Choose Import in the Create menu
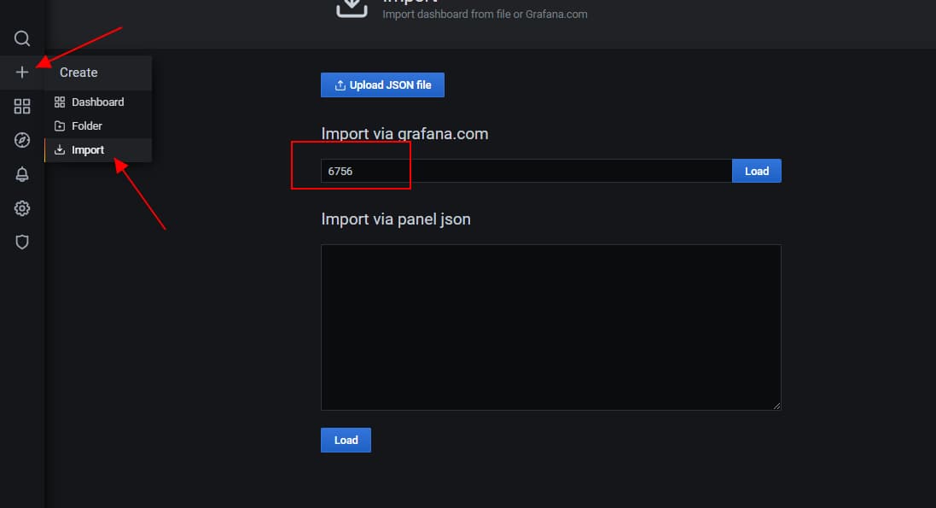 point(88,150)
